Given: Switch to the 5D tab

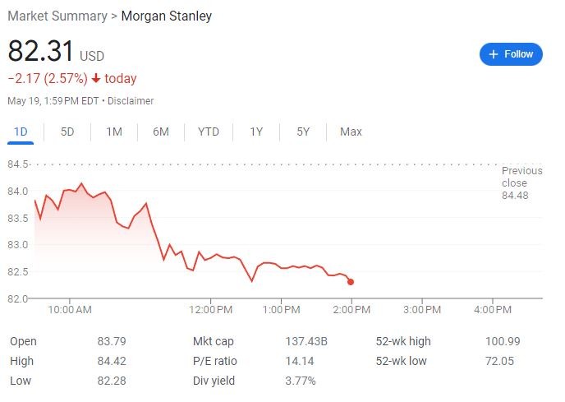Looking at the screenshot, I should (x=67, y=132).
